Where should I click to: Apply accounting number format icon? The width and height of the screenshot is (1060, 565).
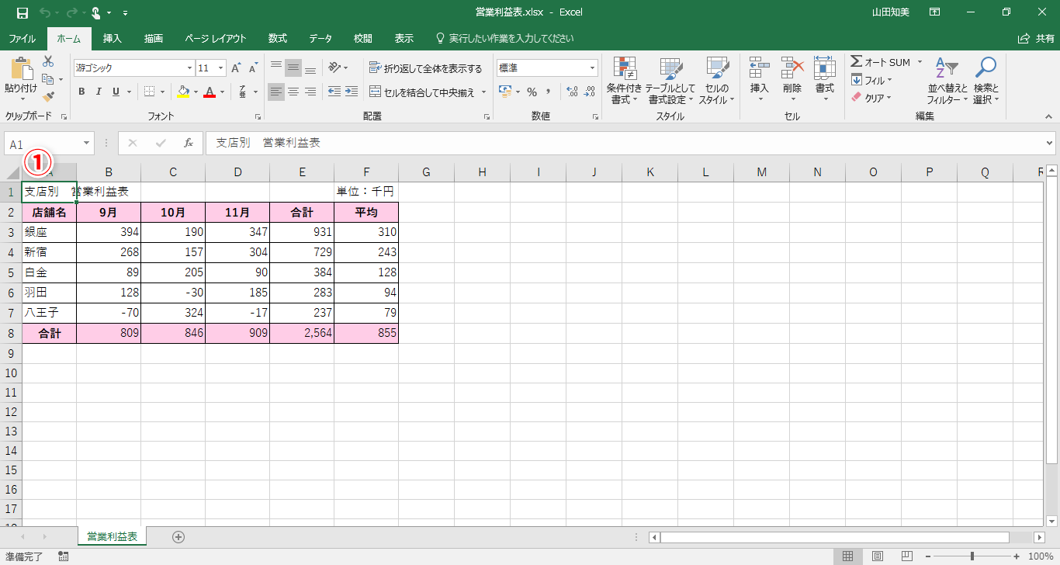[x=505, y=92]
